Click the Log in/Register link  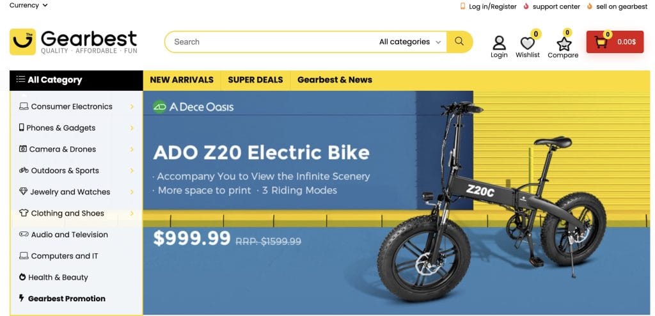[492, 6]
